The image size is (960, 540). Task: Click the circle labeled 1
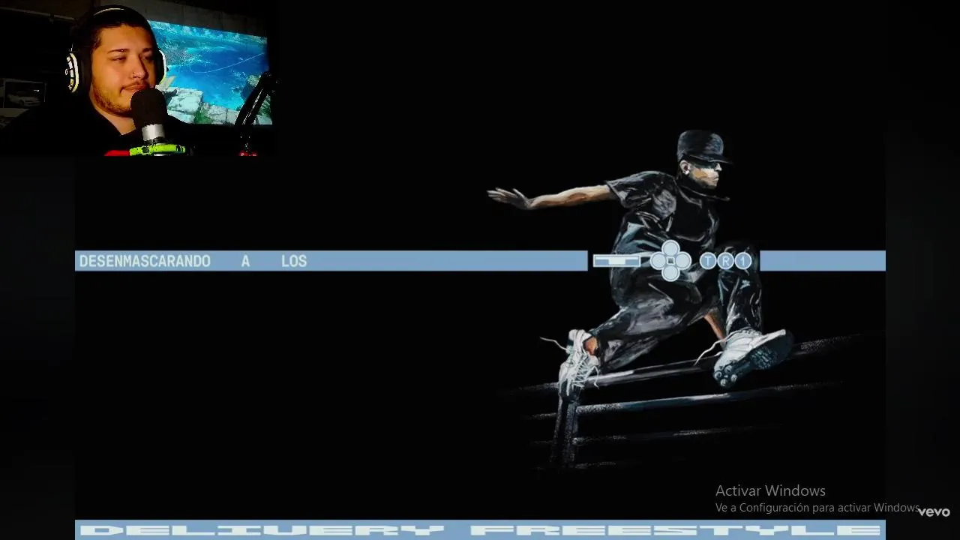[742, 261]
